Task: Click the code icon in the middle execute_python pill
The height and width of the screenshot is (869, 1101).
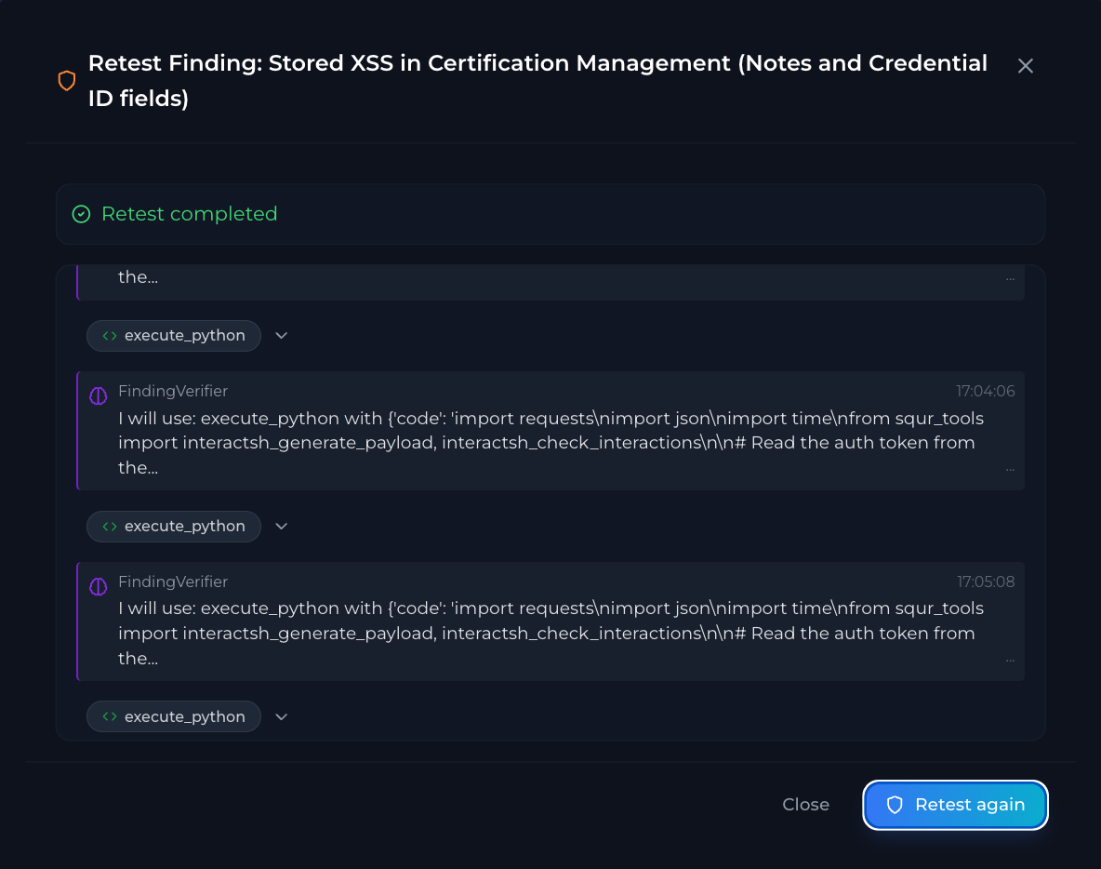Action: [110, 527]
